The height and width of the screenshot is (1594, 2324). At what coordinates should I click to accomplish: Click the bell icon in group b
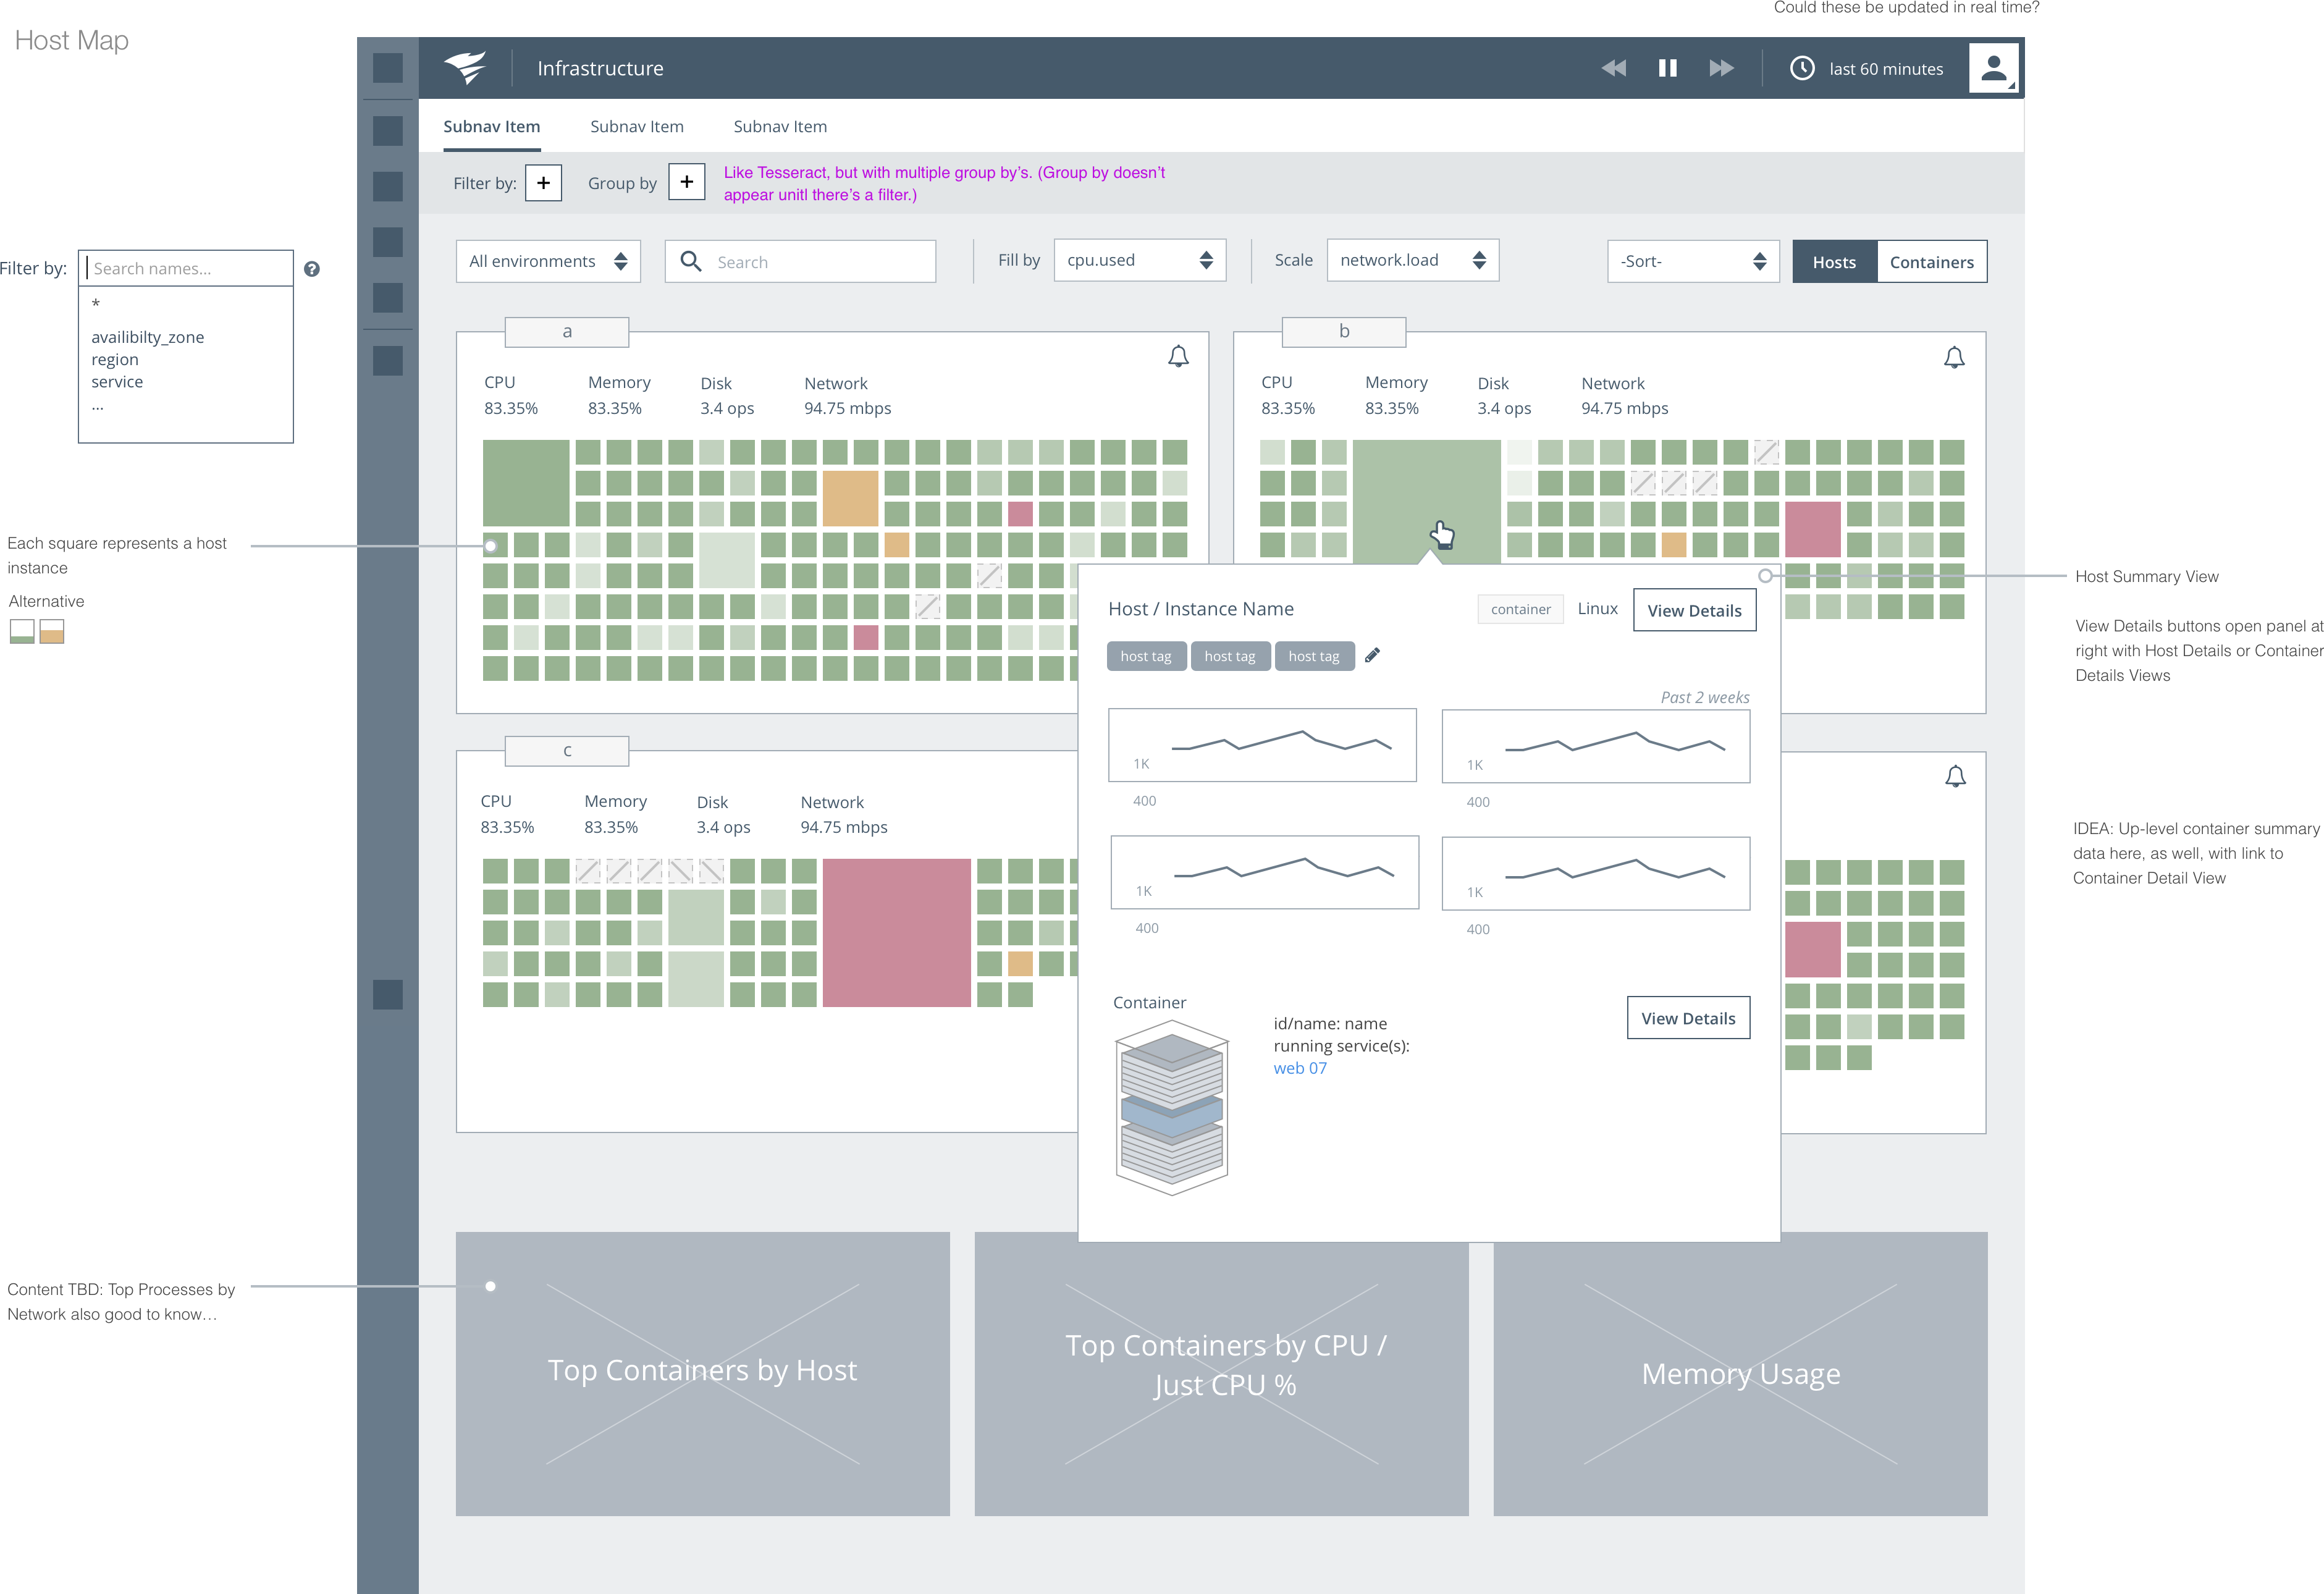pos(1954,358)
